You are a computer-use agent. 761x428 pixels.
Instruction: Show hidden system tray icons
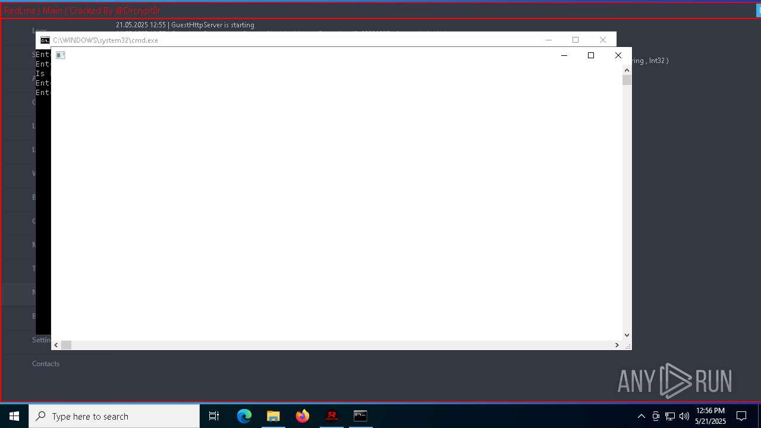pyautogui.click(x=641, y=416)
